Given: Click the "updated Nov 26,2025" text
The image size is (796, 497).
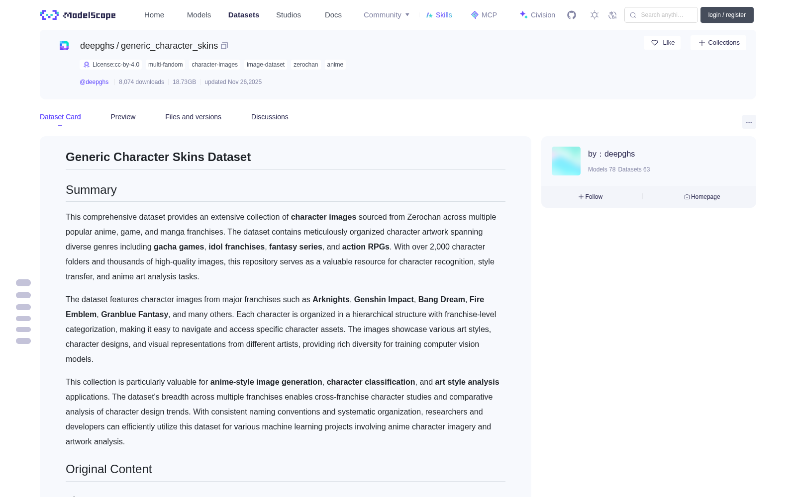Looking at the screenshot, I should click(x=233, y=82).
